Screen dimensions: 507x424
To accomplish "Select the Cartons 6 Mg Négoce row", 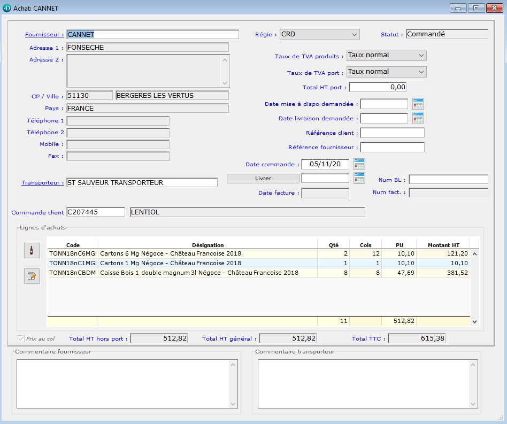I will click(x=208, y=253).
